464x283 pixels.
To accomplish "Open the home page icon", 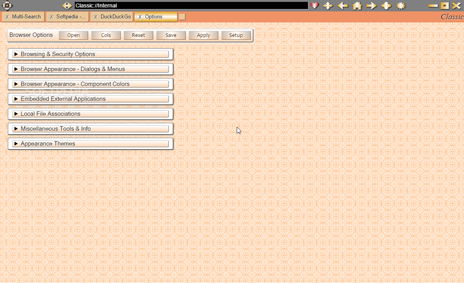I will 357,5.
